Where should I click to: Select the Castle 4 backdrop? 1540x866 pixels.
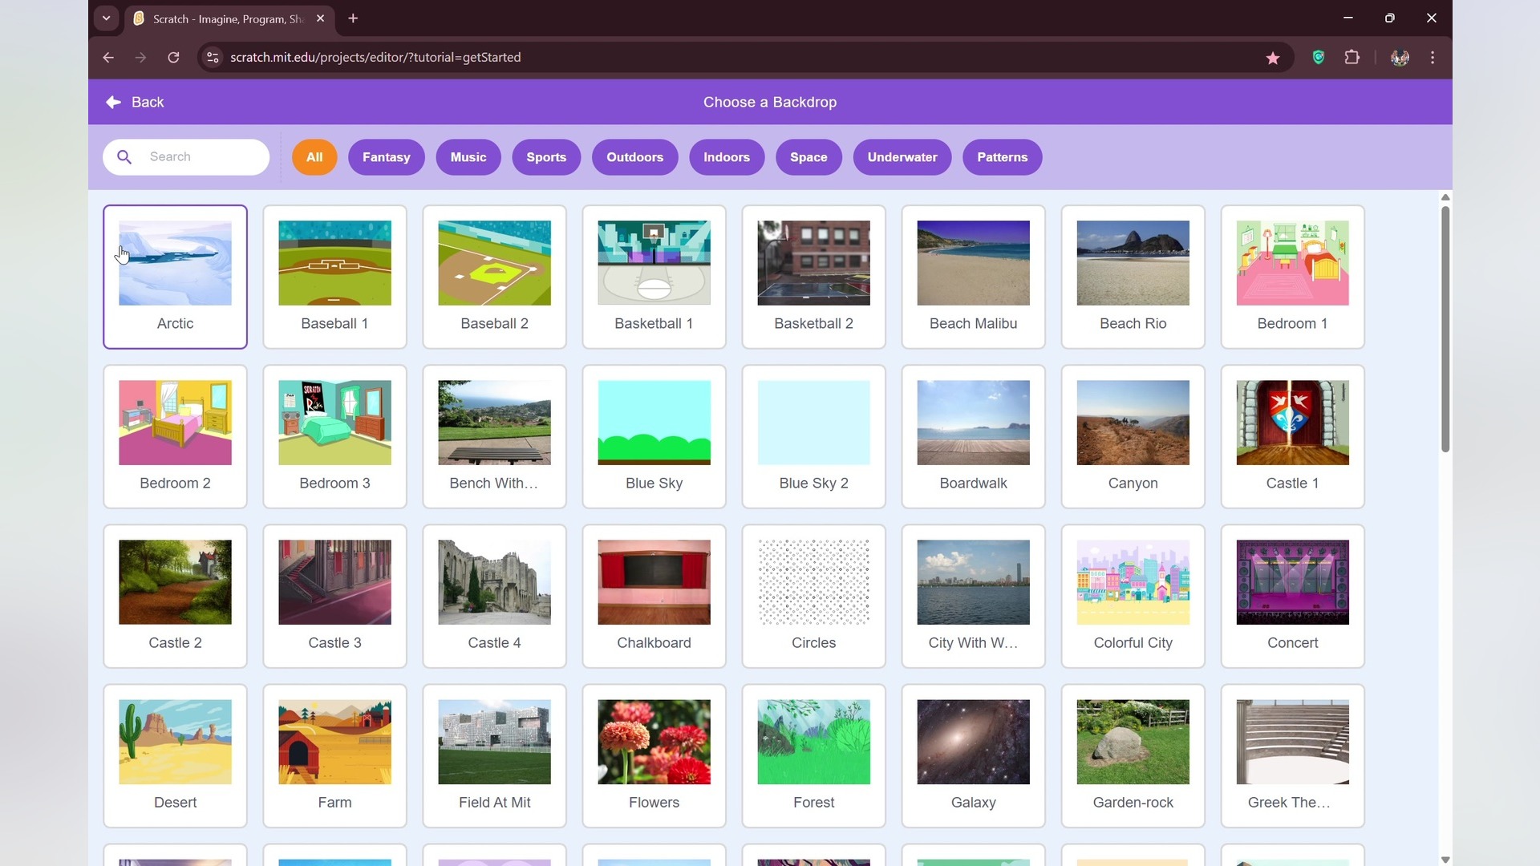coord(494,596)
